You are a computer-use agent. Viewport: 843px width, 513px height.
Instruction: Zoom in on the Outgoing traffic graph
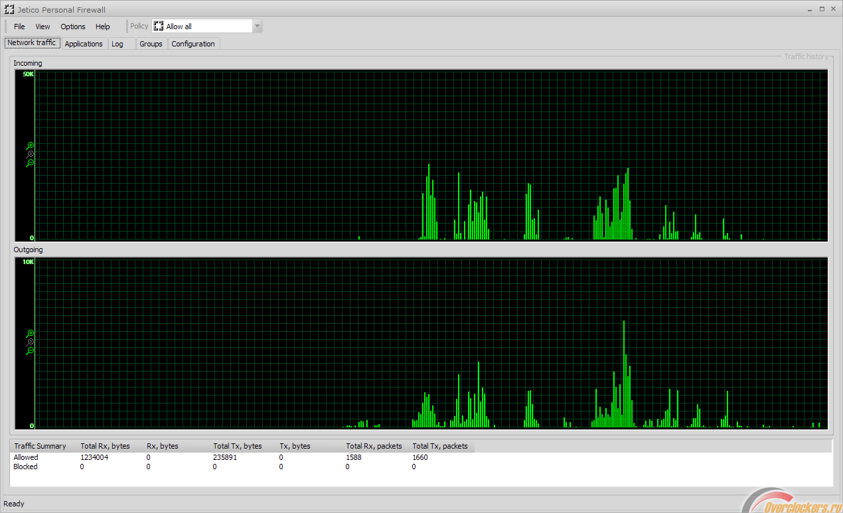point(30,333)
